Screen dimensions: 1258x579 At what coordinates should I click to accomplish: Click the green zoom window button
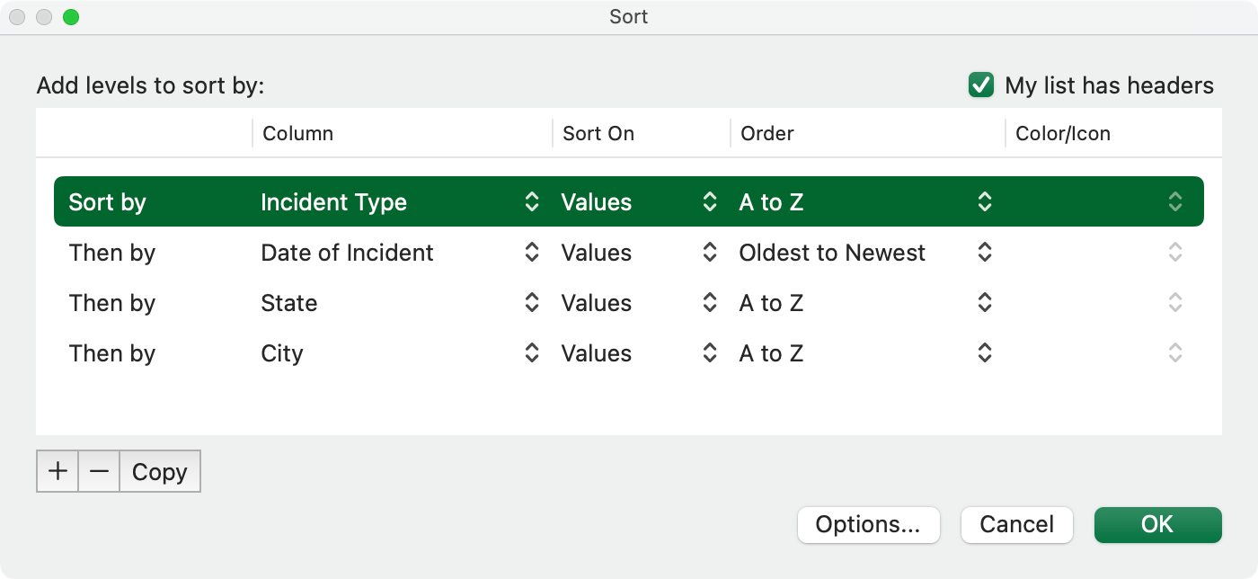click(71, 17)
